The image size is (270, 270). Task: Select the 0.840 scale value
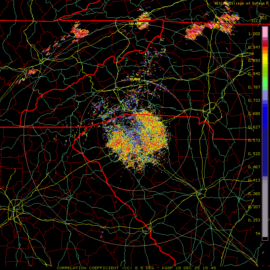254,74
